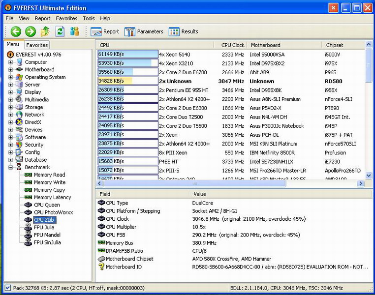Select the Computer tree node
This screenshot has height=295, width=375.
pyautogui.click(x=36, y=62)
